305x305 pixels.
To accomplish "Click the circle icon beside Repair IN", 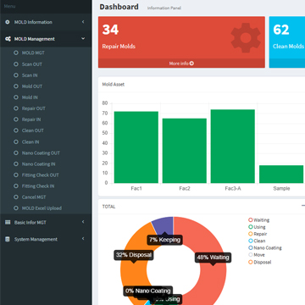I will click(16, 119).
